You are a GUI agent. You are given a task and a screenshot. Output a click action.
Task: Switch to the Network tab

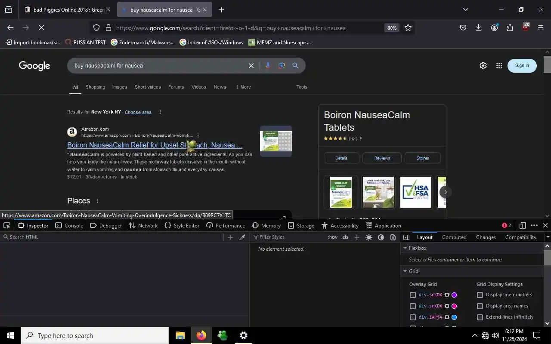coord(143,225)
